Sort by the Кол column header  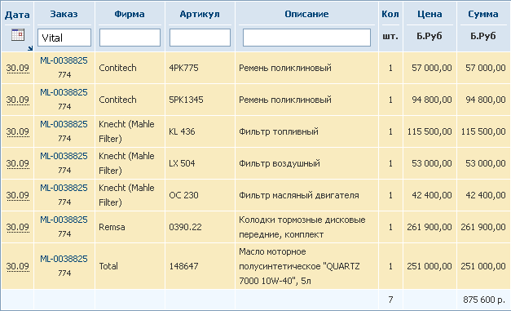[x=390, y=14]
